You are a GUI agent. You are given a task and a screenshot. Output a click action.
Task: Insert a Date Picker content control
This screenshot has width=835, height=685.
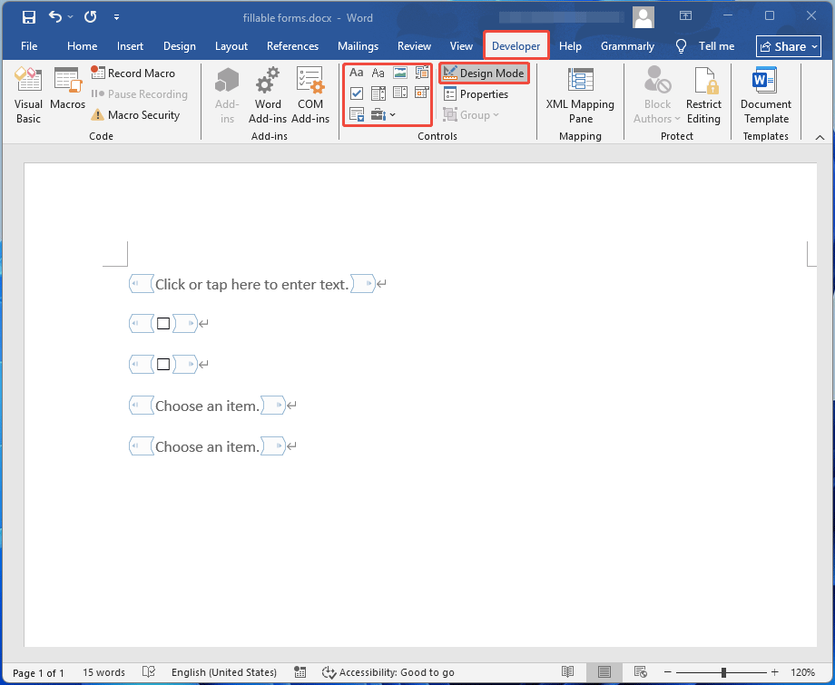[x=421, y=93]
